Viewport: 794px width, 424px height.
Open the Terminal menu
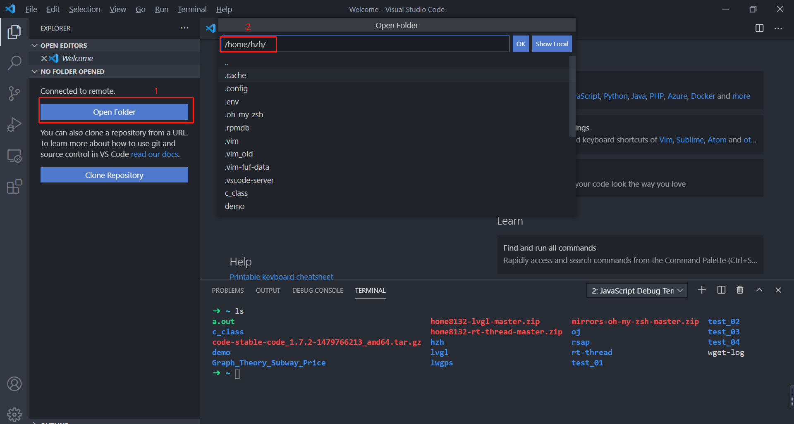192,9
